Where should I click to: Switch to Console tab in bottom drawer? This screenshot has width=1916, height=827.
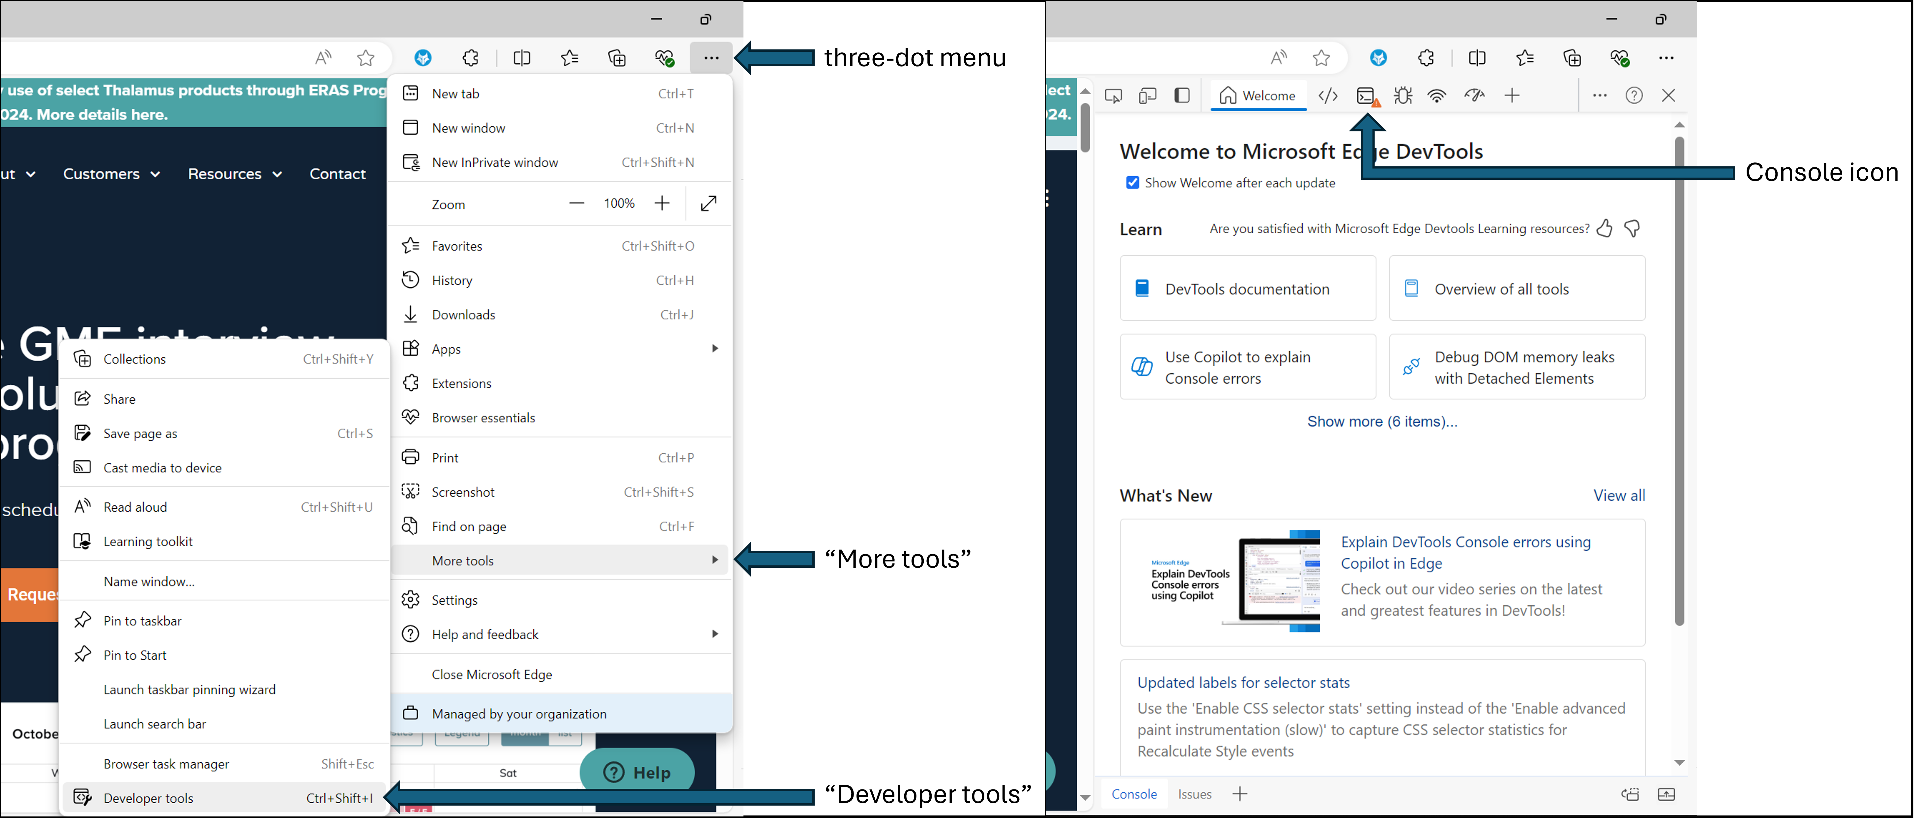click(x=1134, y=794)
